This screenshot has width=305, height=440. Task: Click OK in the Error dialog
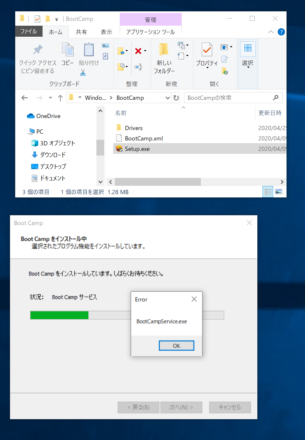pos(177,346)
